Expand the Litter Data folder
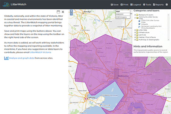Viewport: 171px width, 114px height. pyautogui.click(x=135, y=30)
